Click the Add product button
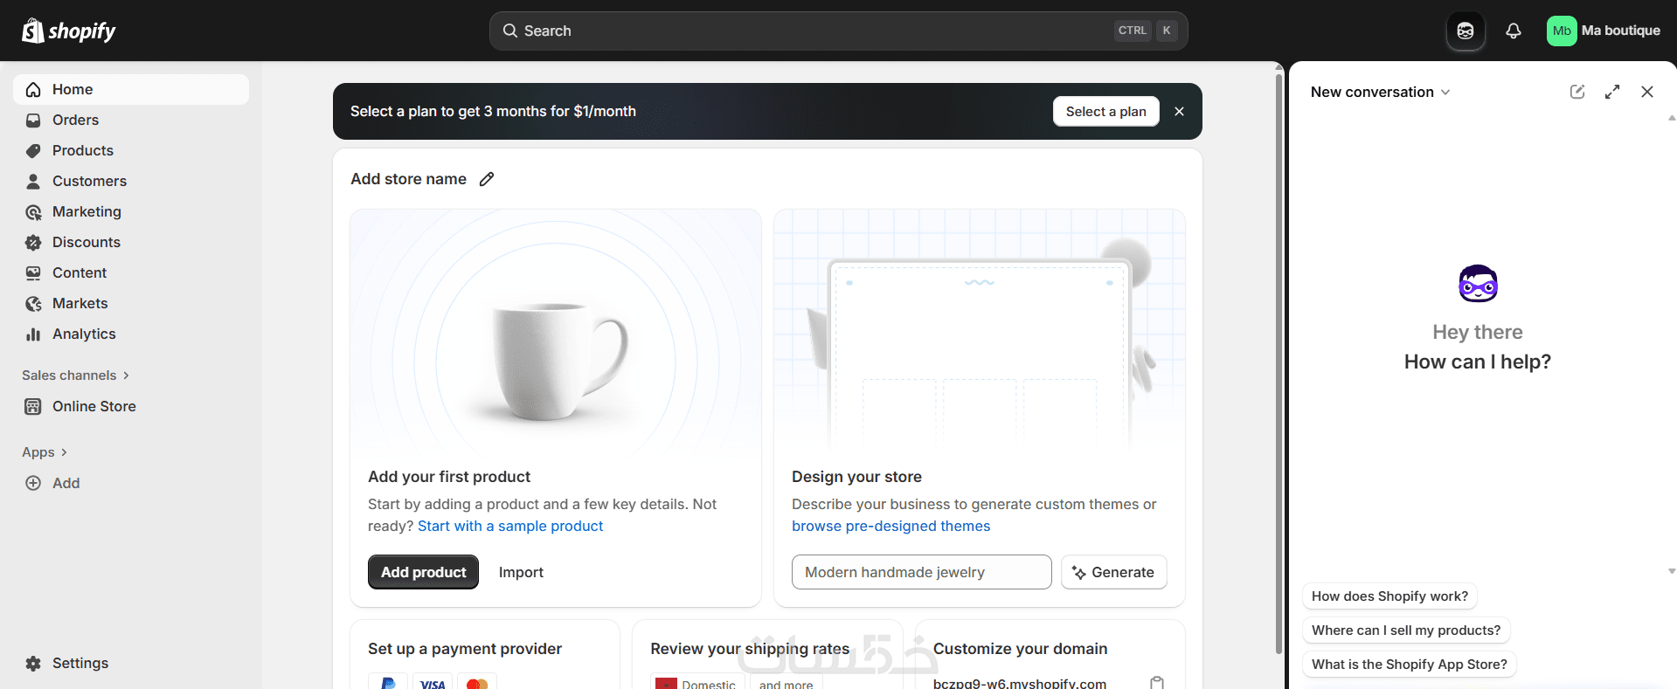Viewport: 1677px width, 689px height. click(x=423, y=573)
